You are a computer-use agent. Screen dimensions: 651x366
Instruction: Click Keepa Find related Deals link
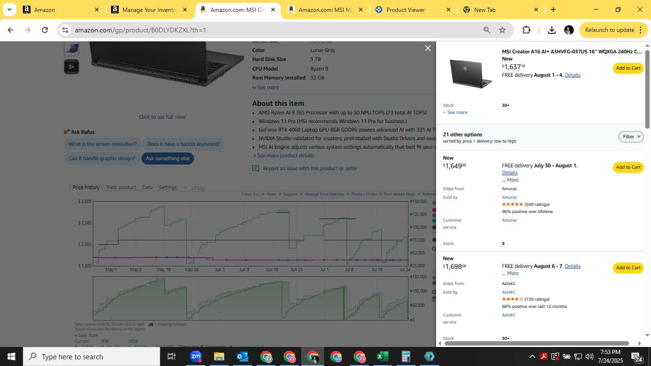point(399,194)
